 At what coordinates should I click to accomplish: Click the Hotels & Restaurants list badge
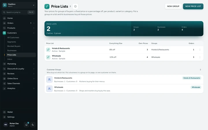(x=192, y=78)
